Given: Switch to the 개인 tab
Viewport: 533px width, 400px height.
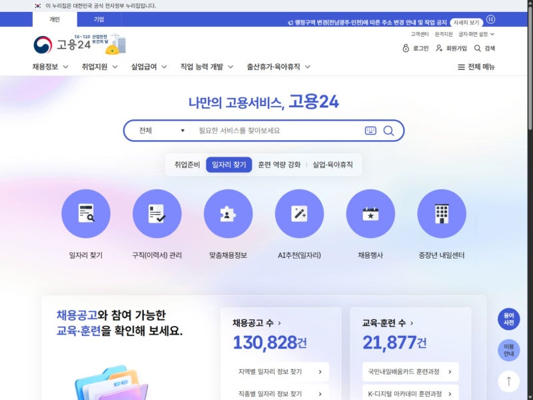Looking at the screenshot, I should [x=55, y=19].
